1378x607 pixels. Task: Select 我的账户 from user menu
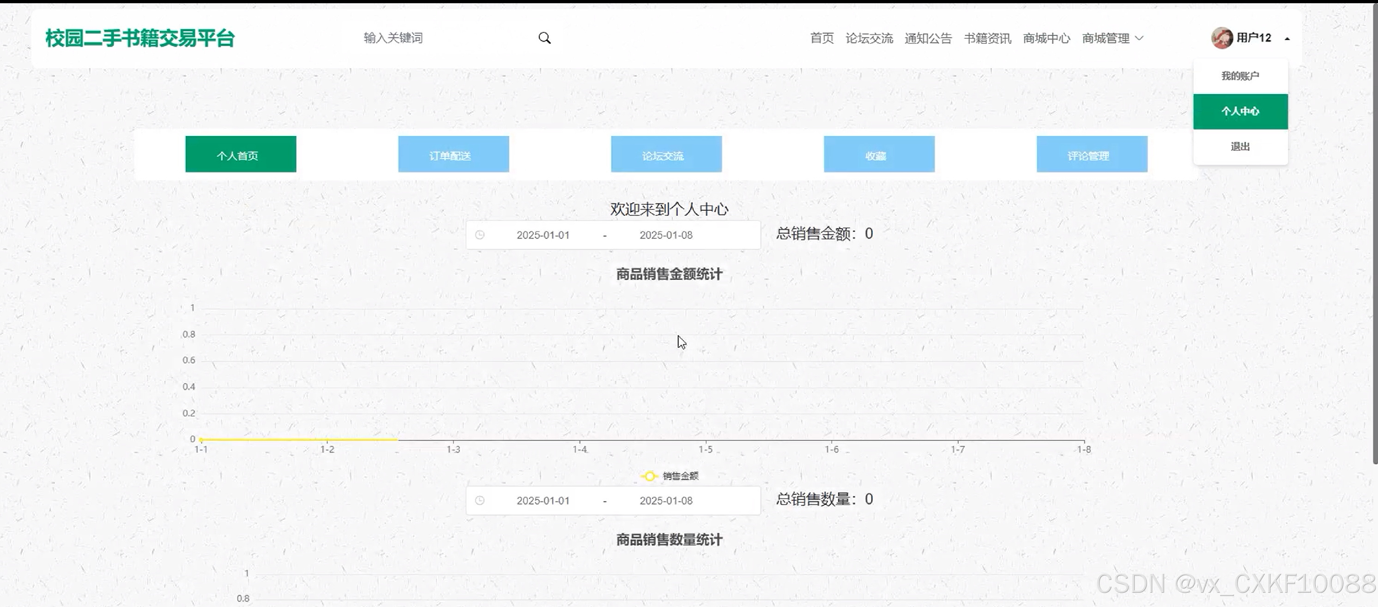click(1239, 76)
